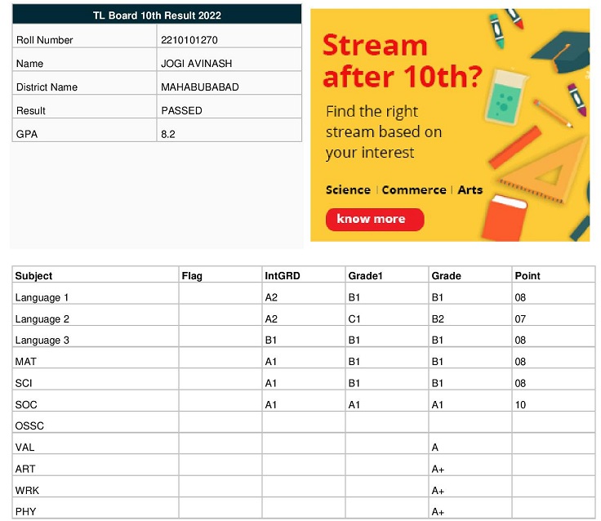Click the 'IntGRD' column header

304,275
